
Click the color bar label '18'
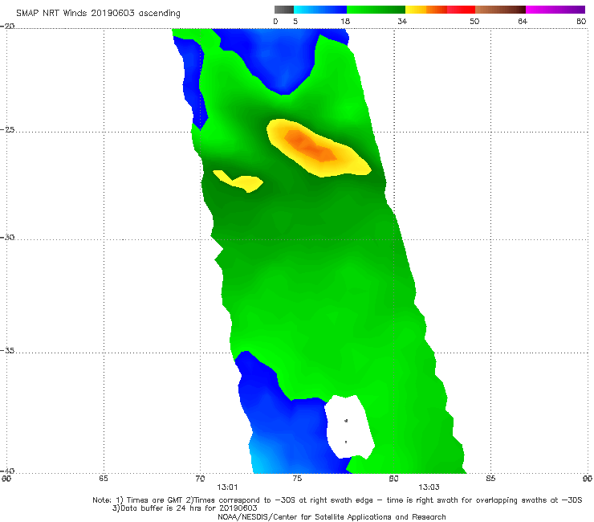[345, 22]
